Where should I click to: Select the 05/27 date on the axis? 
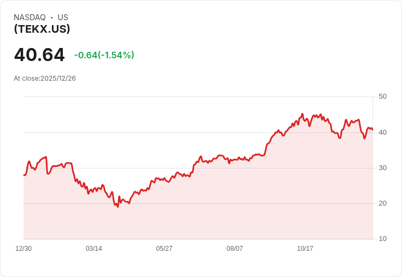point(164,249)
